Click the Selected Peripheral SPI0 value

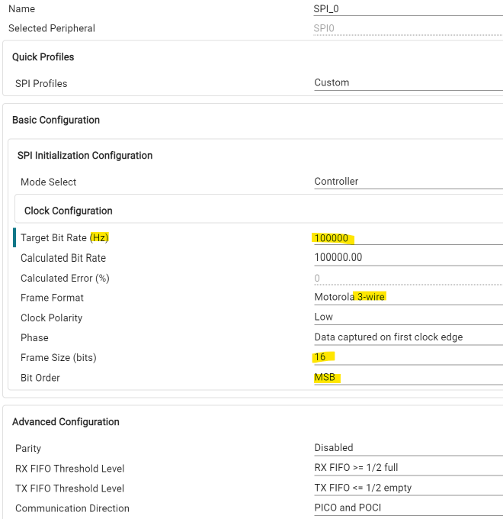pyautogui.click(x=408, y=28)
